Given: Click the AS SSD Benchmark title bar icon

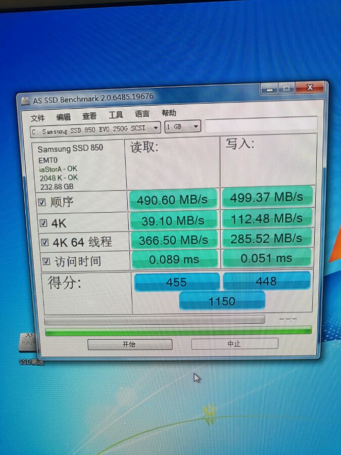Looking at the screenshot, I should click(26, 101).
